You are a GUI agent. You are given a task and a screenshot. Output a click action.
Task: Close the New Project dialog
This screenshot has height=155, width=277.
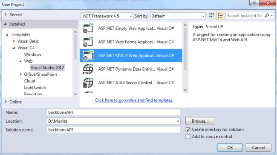pos(268,3)
